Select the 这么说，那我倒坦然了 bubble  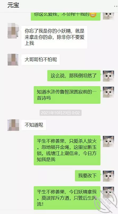click(x=74, y=76)
